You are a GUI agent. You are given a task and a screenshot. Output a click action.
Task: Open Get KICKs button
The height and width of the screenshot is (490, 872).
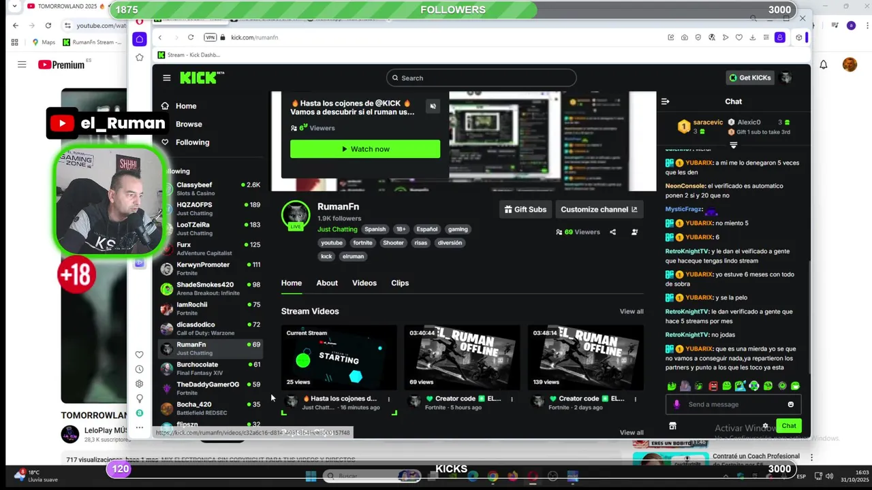(x=749, y=78)
